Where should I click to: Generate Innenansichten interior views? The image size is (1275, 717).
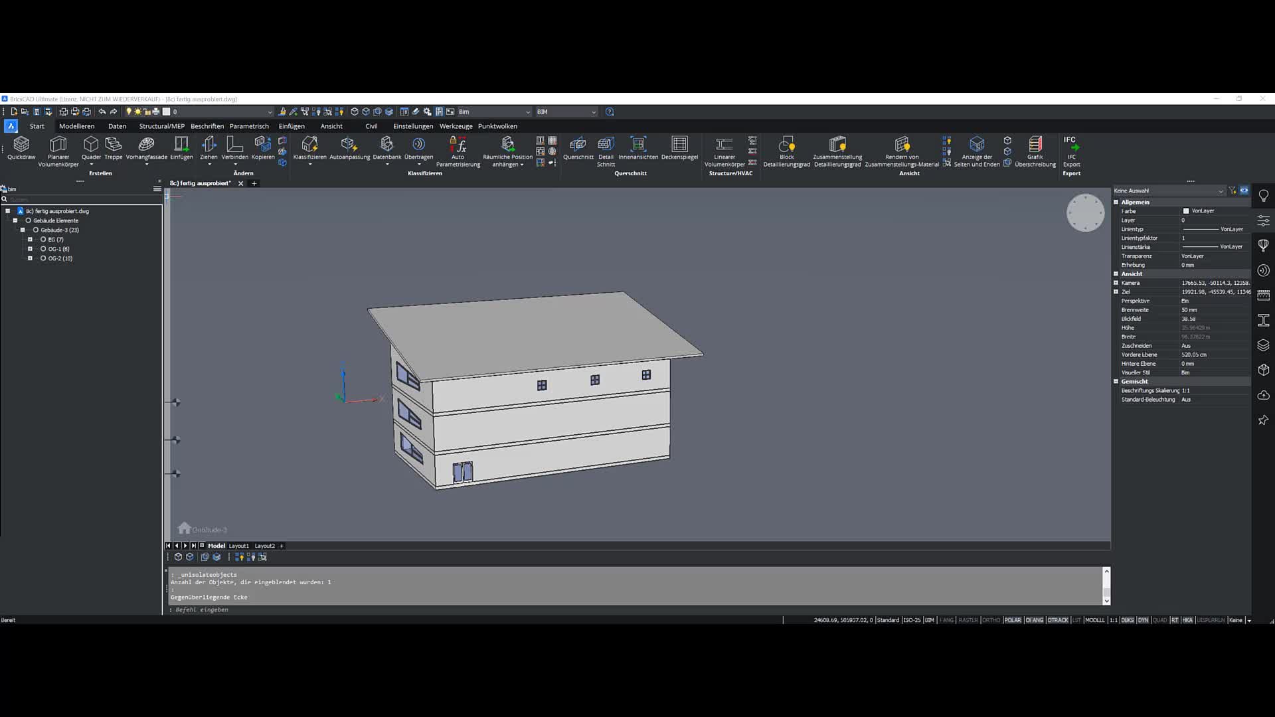click(x=638, y=148)
